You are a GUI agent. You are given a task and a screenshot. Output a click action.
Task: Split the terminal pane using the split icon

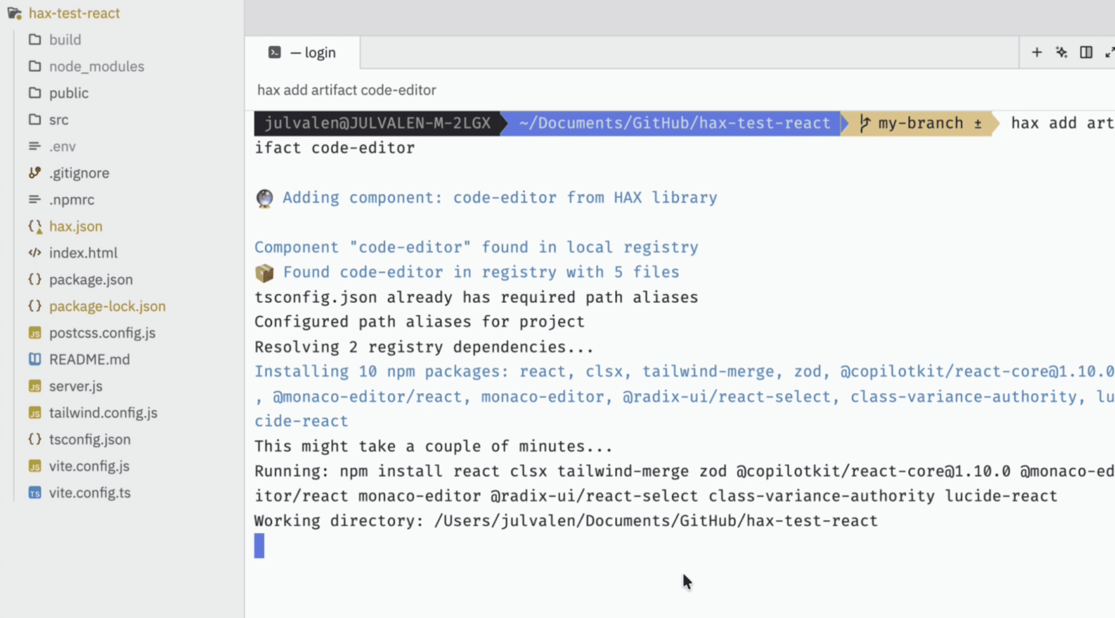[1087, 53]
